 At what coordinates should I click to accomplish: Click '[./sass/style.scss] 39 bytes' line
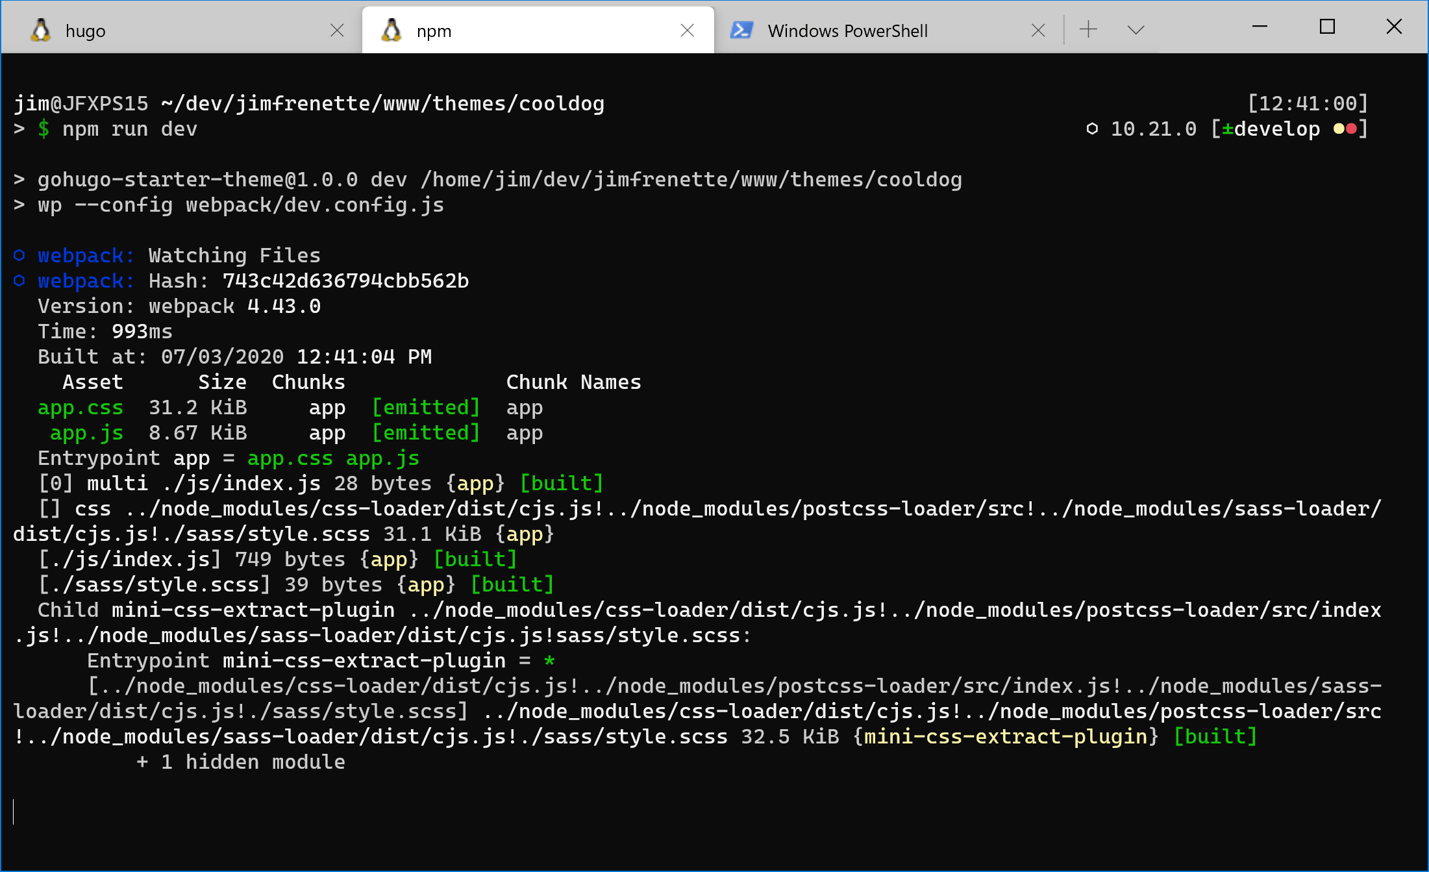click(296, 585)
